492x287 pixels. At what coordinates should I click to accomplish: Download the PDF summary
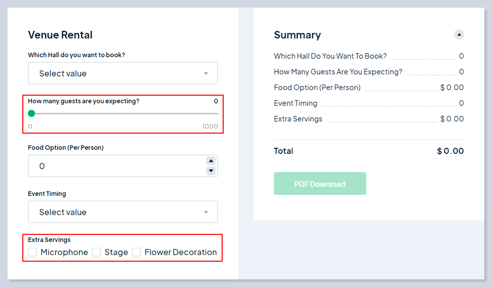320,184
